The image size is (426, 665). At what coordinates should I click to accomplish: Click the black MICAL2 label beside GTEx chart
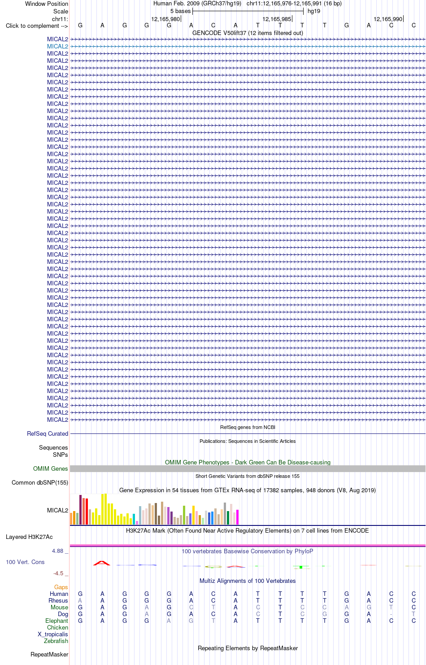click(57, 510)
